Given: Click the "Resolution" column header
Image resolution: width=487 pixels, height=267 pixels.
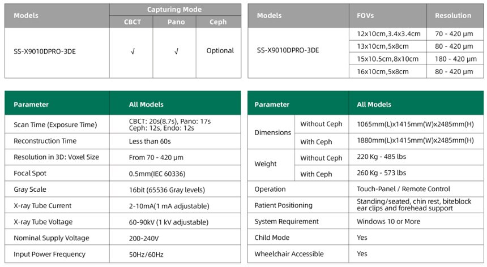Looking at the screenshot, I should pyautogui.click(x=453, y=15).
